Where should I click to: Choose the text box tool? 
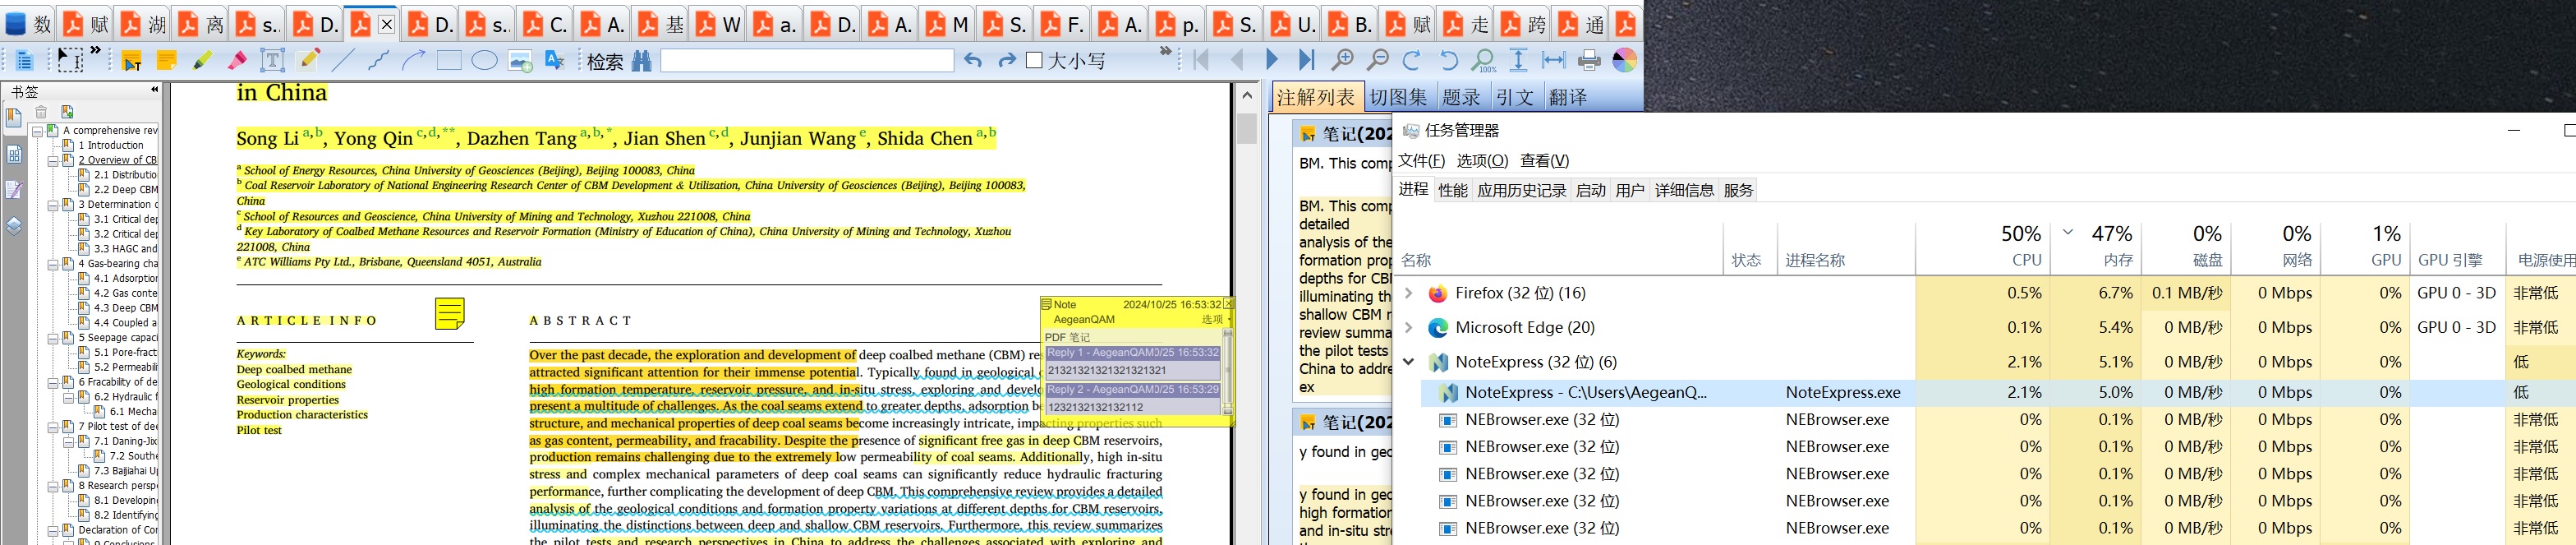[x=272, y=61]
